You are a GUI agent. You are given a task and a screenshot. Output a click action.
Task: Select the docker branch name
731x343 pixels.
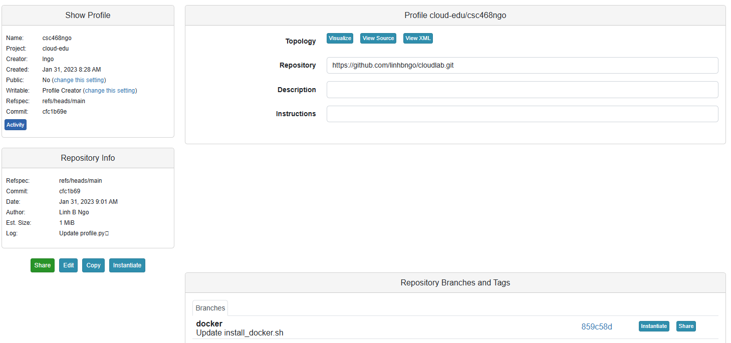pos(209,323)
